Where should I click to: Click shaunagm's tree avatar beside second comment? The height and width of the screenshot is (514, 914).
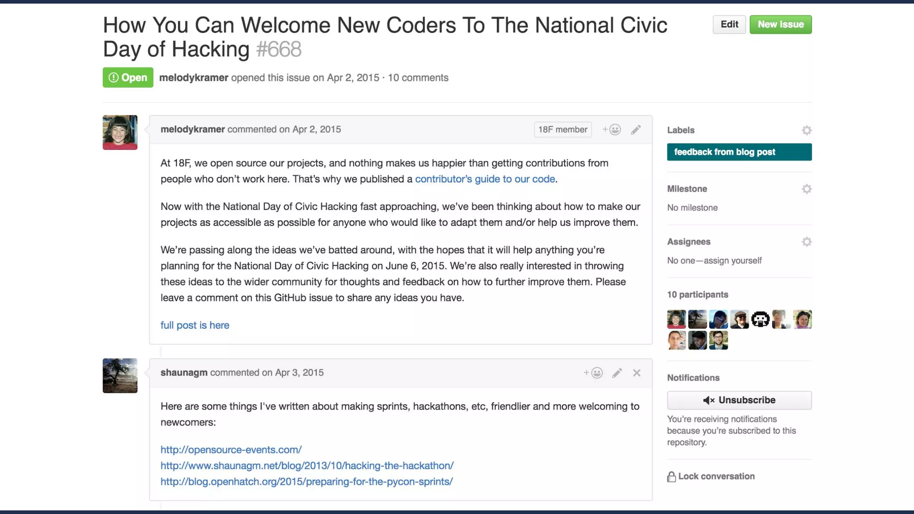click(x=120, y=376)
